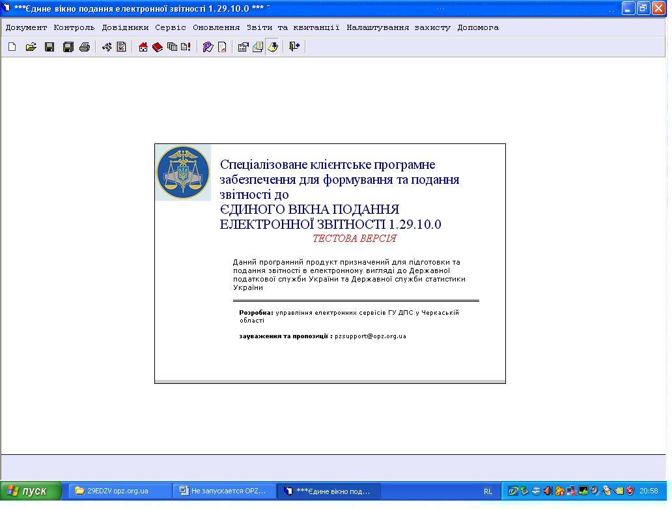Open a document with the folder icon
The height and width of the screenshot is (509, 672).
coord(31,47)
